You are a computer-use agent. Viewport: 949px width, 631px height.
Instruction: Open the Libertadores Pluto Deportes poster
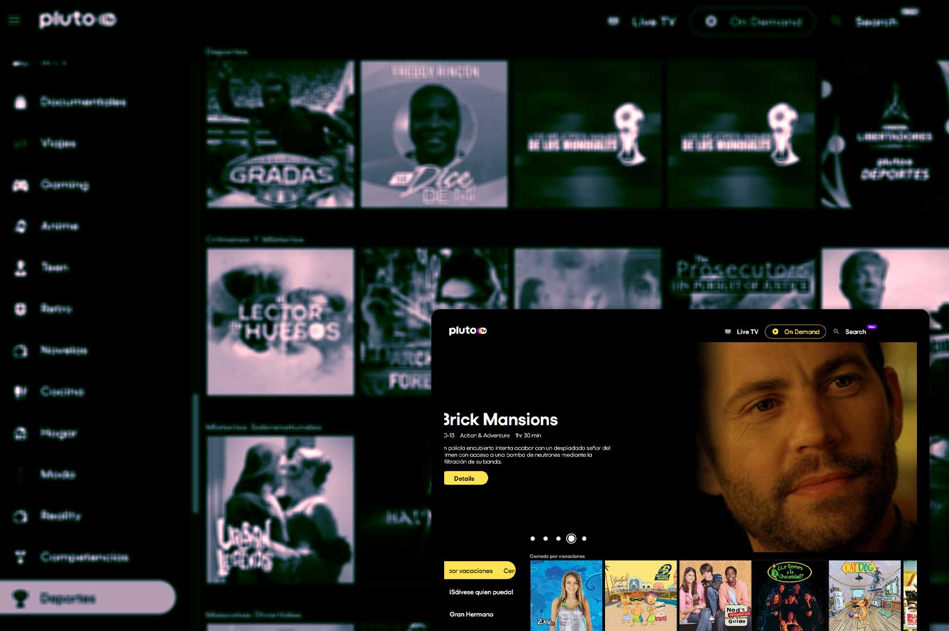click(885, 134)
